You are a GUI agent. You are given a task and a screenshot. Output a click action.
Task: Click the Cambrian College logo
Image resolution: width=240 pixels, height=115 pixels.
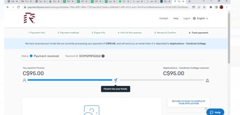coord(29,18)
